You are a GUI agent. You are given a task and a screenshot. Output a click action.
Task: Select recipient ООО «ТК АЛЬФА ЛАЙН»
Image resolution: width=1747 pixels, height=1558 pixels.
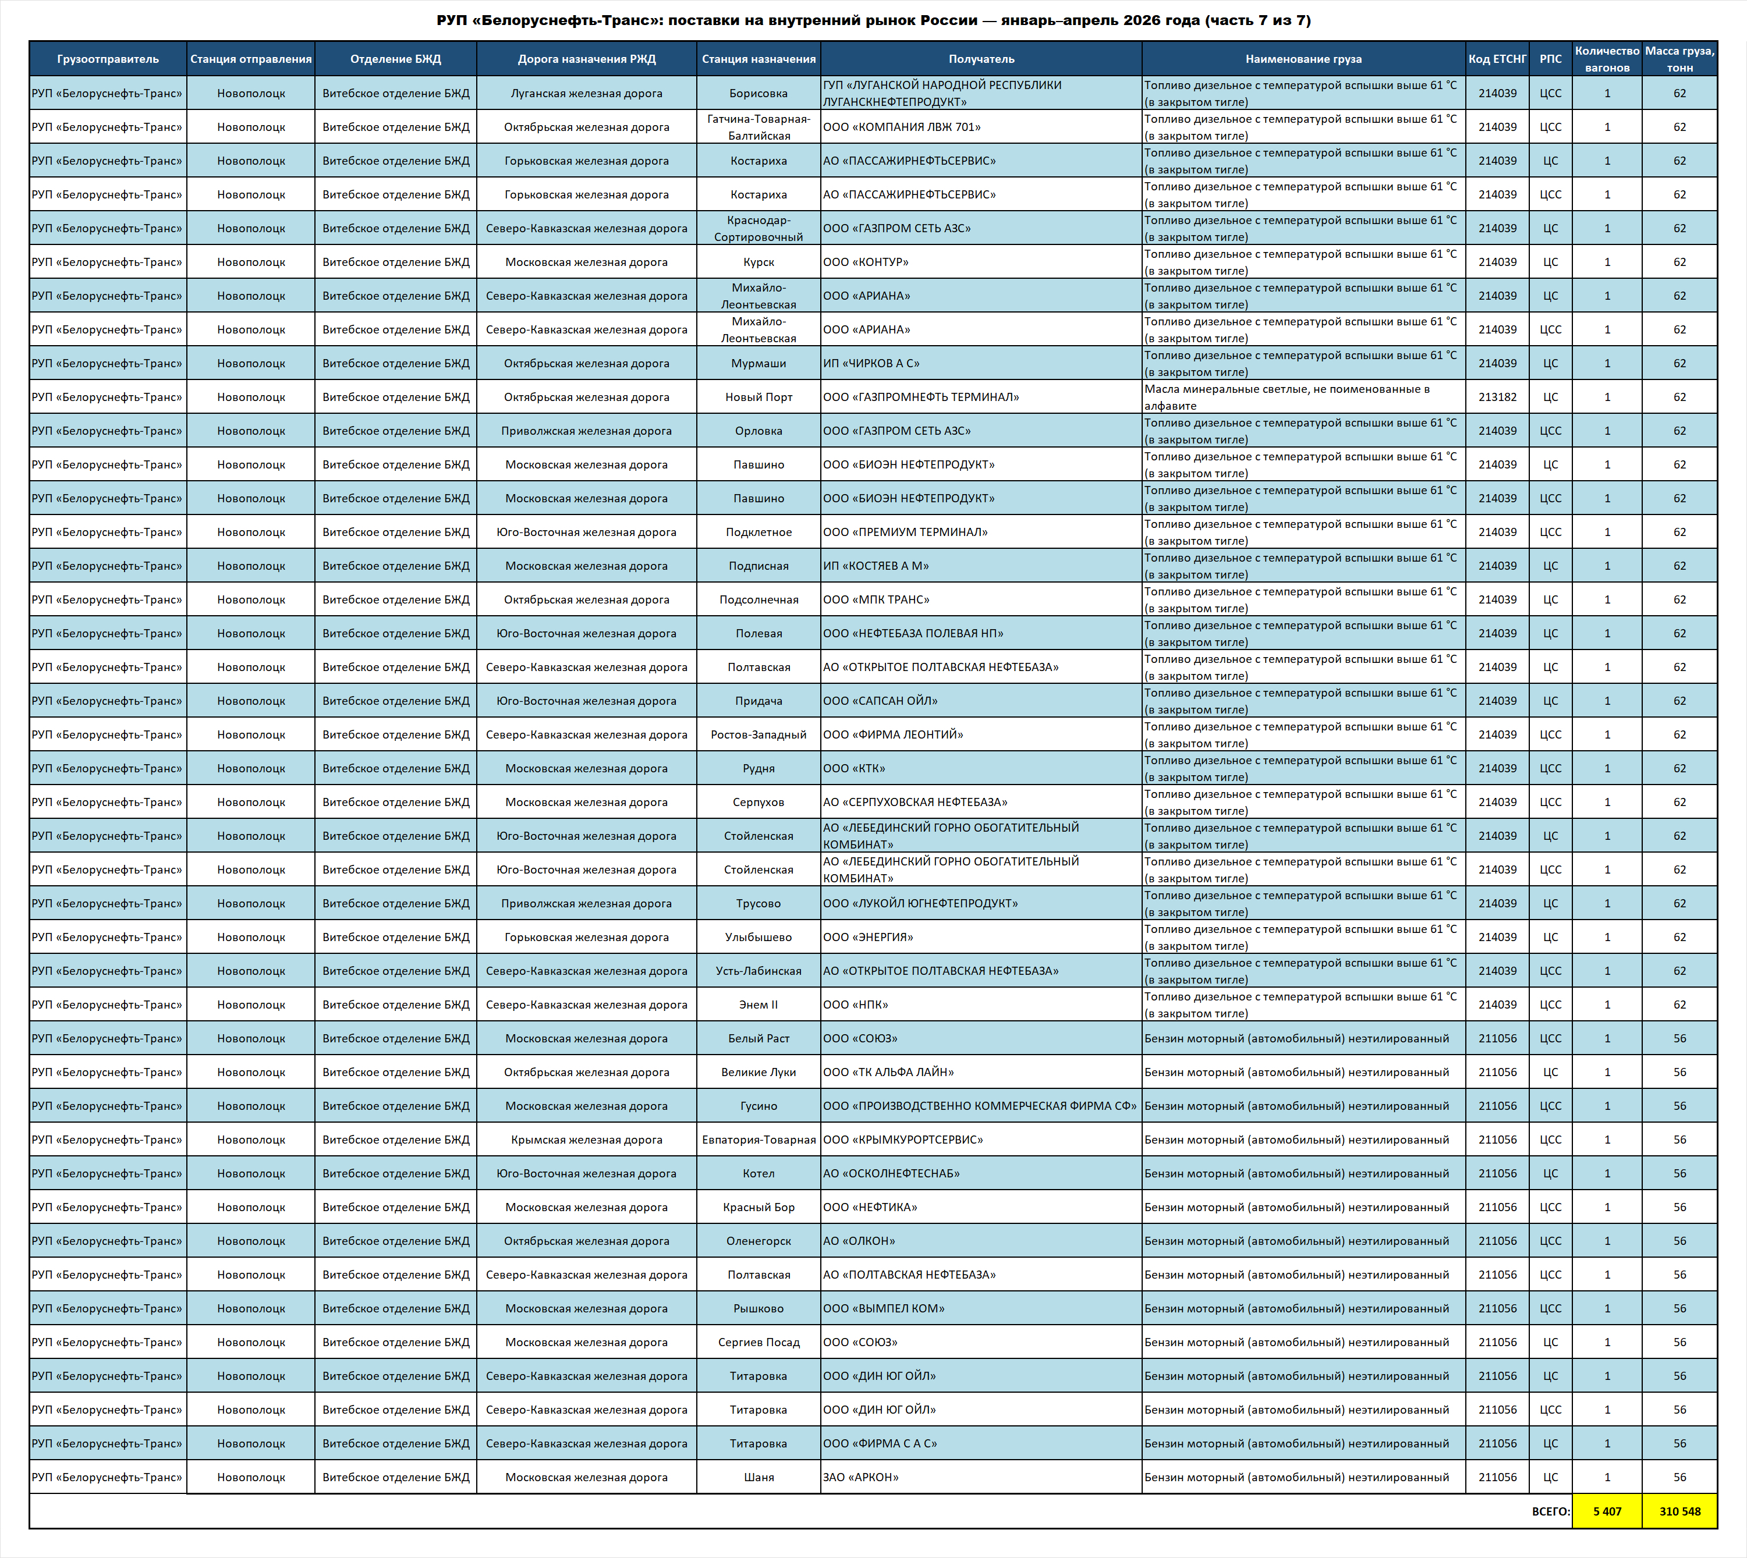click(981, 1072)
